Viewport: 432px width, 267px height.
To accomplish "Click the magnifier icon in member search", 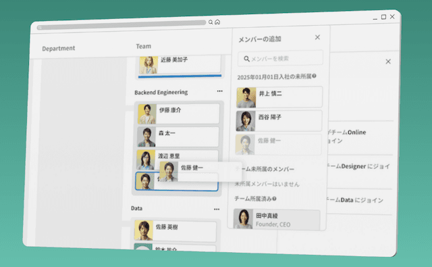I will pos(246,59).
